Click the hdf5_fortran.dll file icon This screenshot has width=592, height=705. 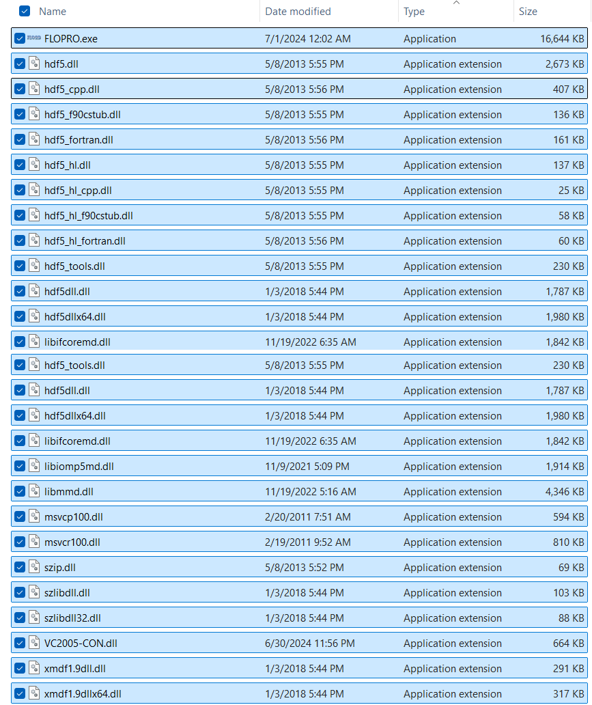point(35,140)
